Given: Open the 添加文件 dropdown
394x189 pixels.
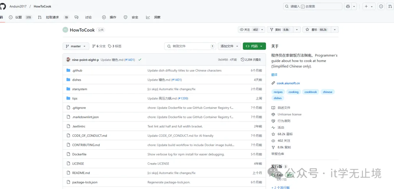Looking at the screenshot, I should pos(229,46).
